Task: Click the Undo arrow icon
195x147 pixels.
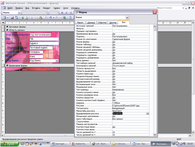Action: pos(51,18)
